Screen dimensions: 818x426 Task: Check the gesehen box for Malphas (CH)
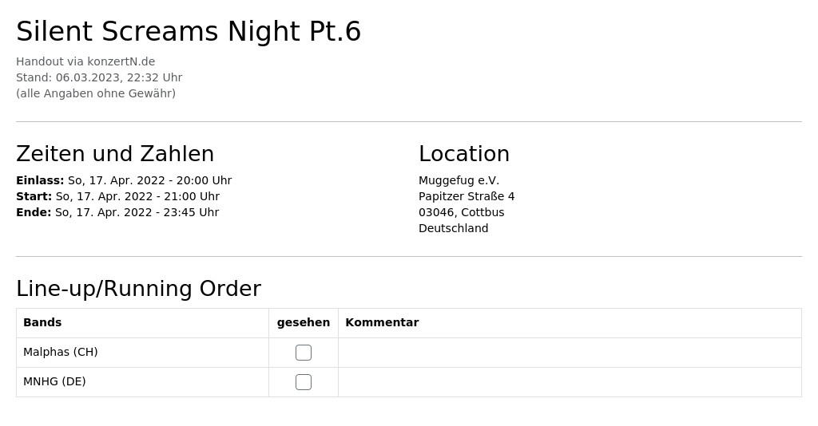[303, 353]
